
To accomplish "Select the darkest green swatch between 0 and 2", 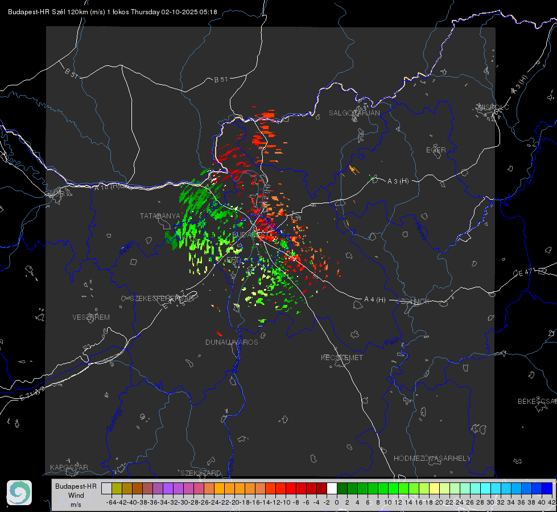I will [342, 488].
